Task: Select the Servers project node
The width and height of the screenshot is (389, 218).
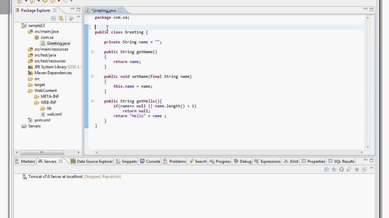Action: click(34, 126)
